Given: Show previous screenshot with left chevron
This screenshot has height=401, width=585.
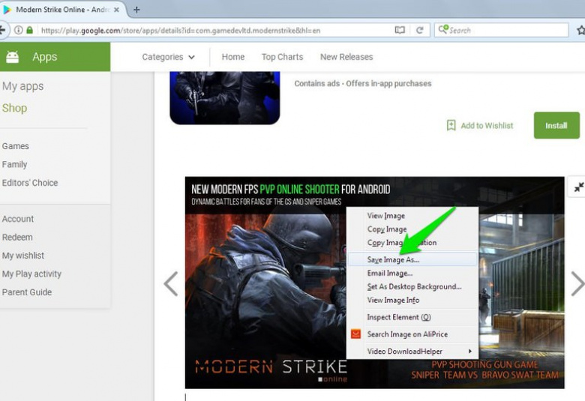Looking at the screenshot, I should [171, 284].
